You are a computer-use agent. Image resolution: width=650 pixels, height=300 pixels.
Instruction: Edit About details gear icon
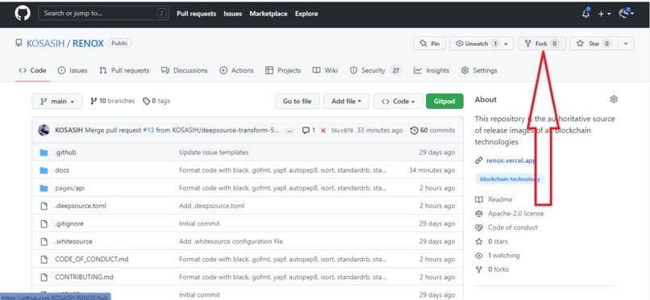(614, 99)
